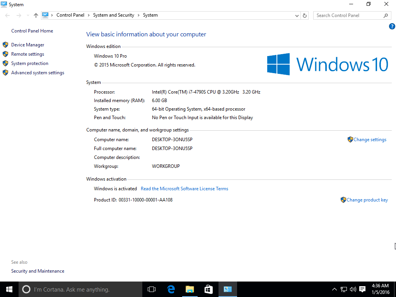Click the System window title icon
The width and height of the screenshot is (396, 297).
tap(4, 4)
